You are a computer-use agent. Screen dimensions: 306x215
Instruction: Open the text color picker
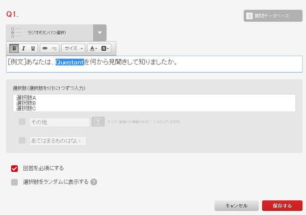click(93, 48)
